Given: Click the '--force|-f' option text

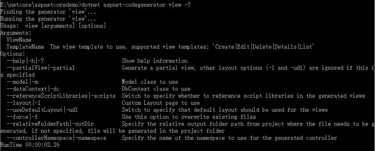Looking at the screenshot, I should tap(22, 117).
